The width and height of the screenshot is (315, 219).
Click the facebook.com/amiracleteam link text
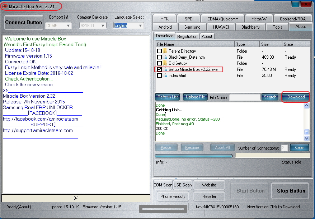(x=41, y=119)
